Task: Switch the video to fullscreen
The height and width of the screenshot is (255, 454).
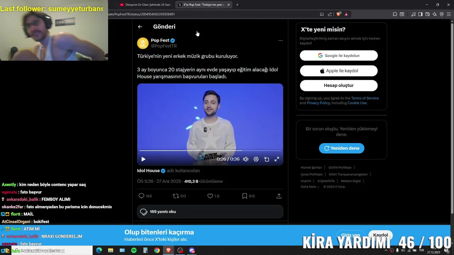Action: pyautogui.click(x=277, y=159)
